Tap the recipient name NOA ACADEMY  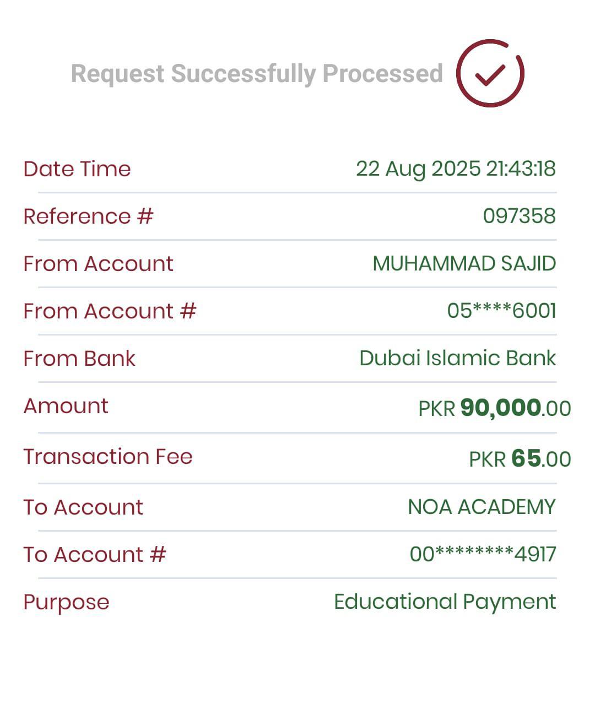click(x=482, y=507)
